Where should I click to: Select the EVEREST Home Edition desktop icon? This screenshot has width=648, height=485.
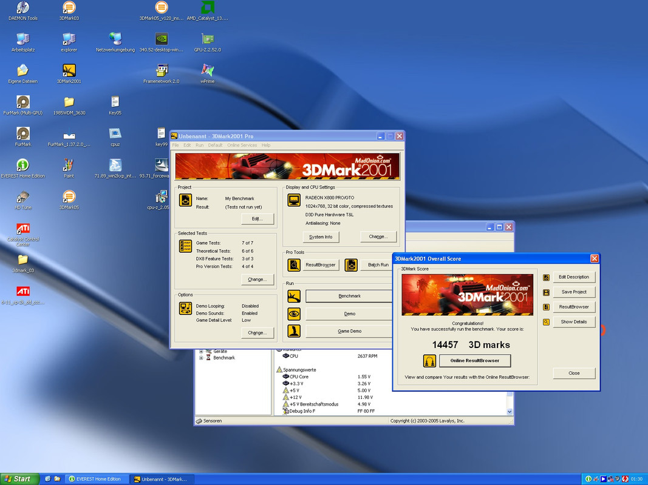point(22,169)
